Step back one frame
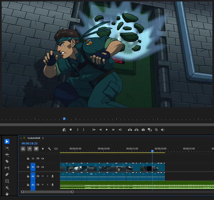214x200 pixels. [x=100, y=130]
